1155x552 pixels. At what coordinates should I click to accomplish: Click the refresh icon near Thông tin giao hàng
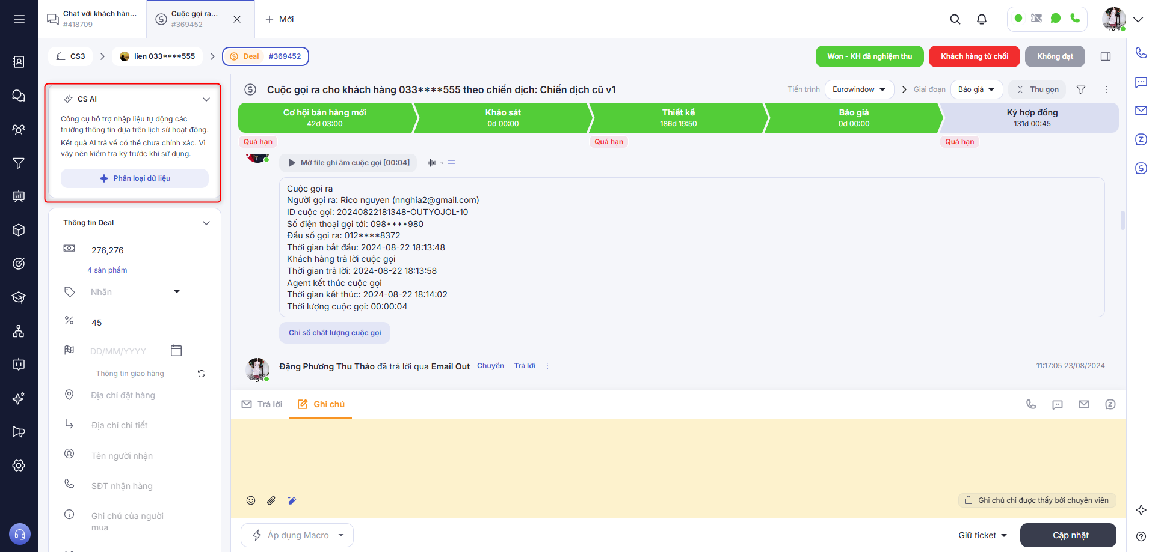pyautogui.click(x=202, y=374)
